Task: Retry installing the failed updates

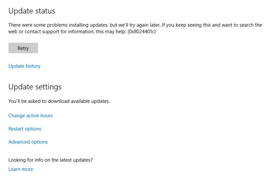Action: 23,48
